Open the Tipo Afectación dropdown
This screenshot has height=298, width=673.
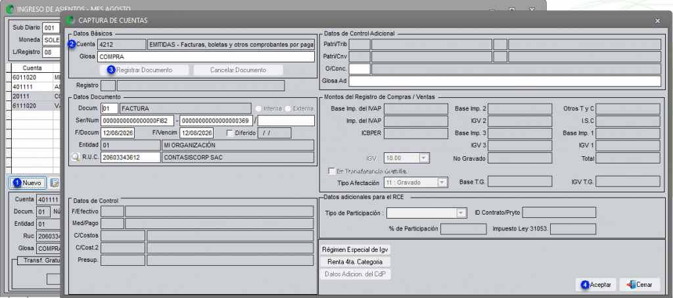(442, 182)
